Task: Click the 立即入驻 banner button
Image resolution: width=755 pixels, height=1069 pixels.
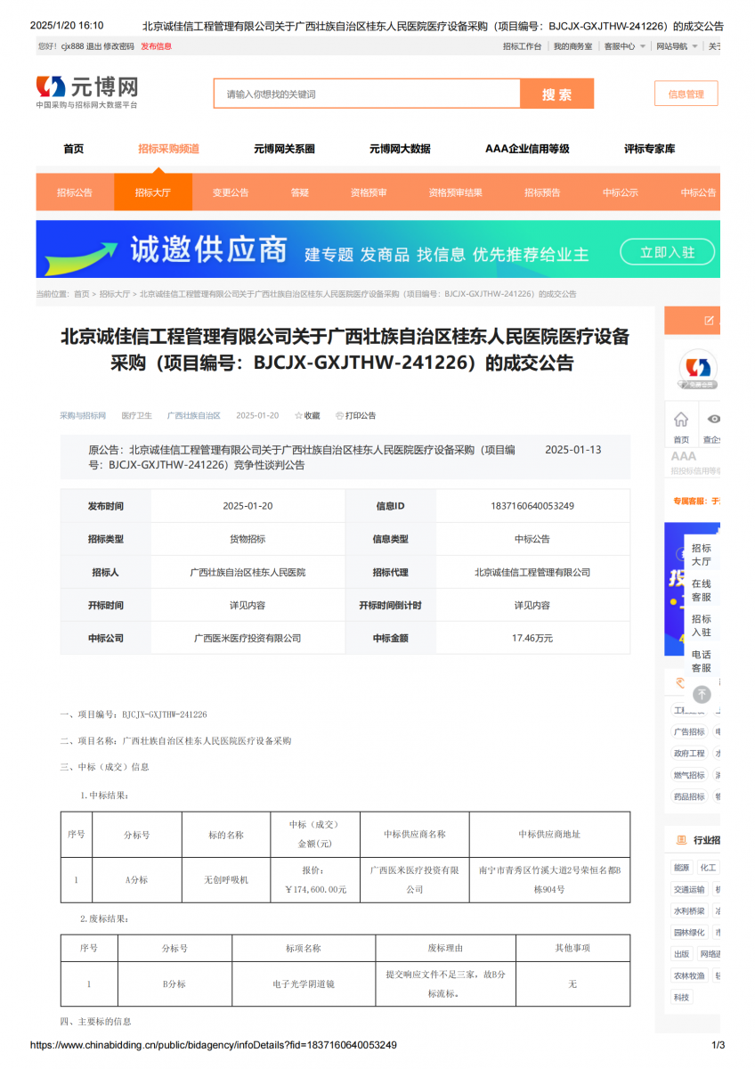Action: point(668,252)
